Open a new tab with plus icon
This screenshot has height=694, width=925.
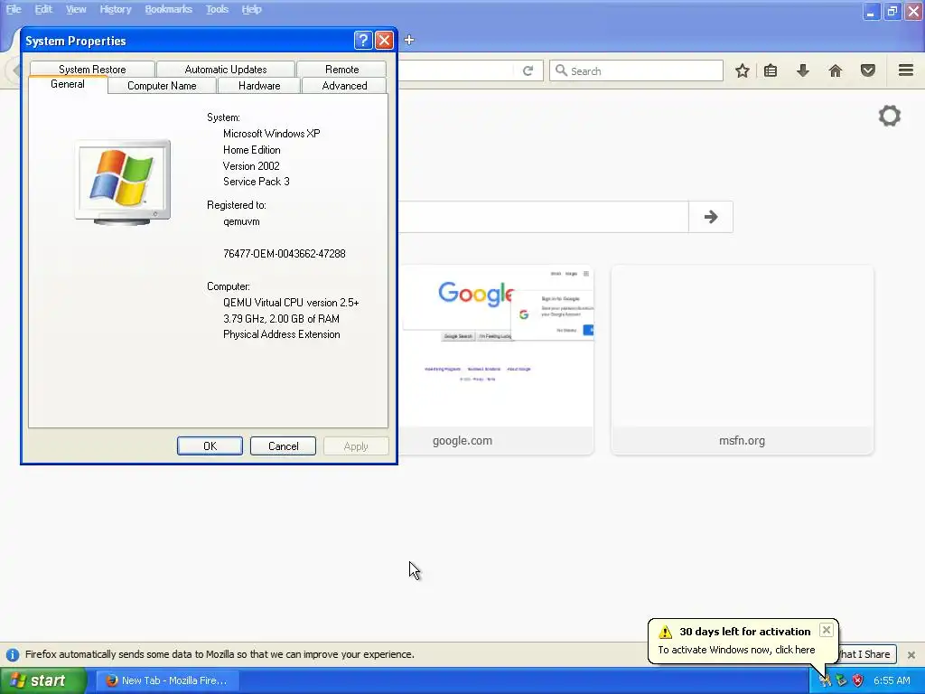coord(409,40)
